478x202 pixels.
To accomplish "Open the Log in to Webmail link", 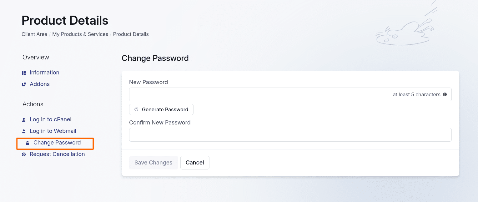I will pos(53,131).
